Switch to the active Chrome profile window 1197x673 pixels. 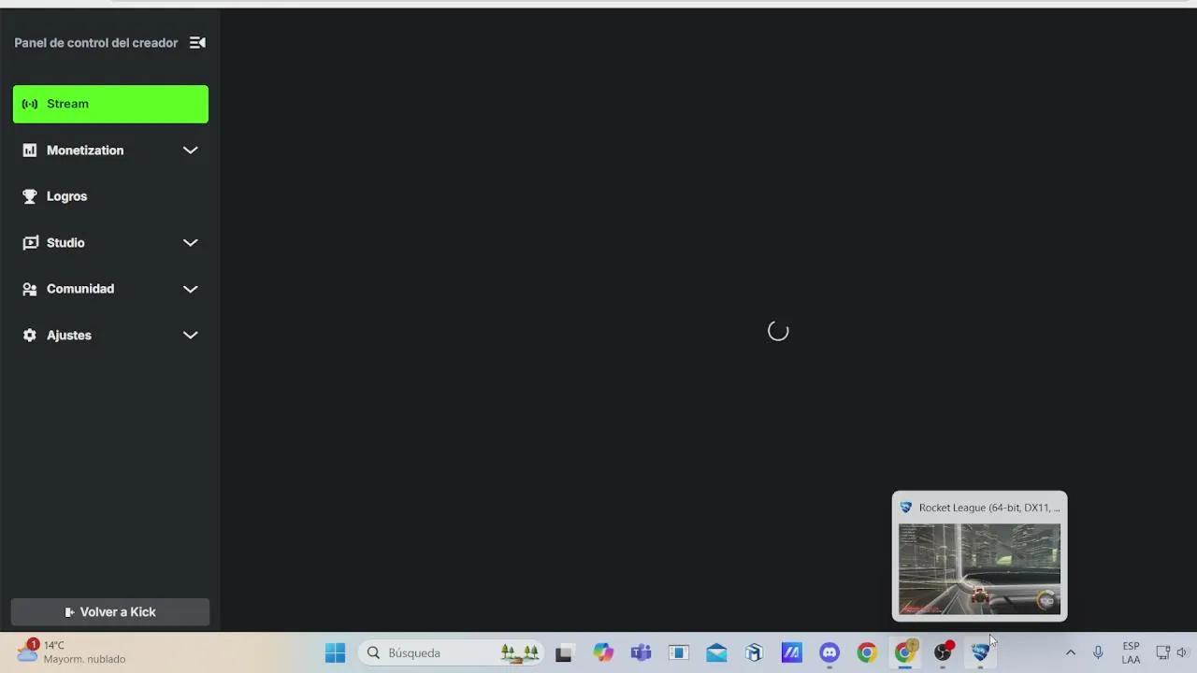coord(904,652)
